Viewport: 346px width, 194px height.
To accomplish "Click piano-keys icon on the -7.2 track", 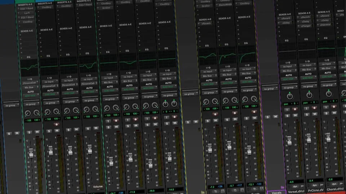I will 223,191.
